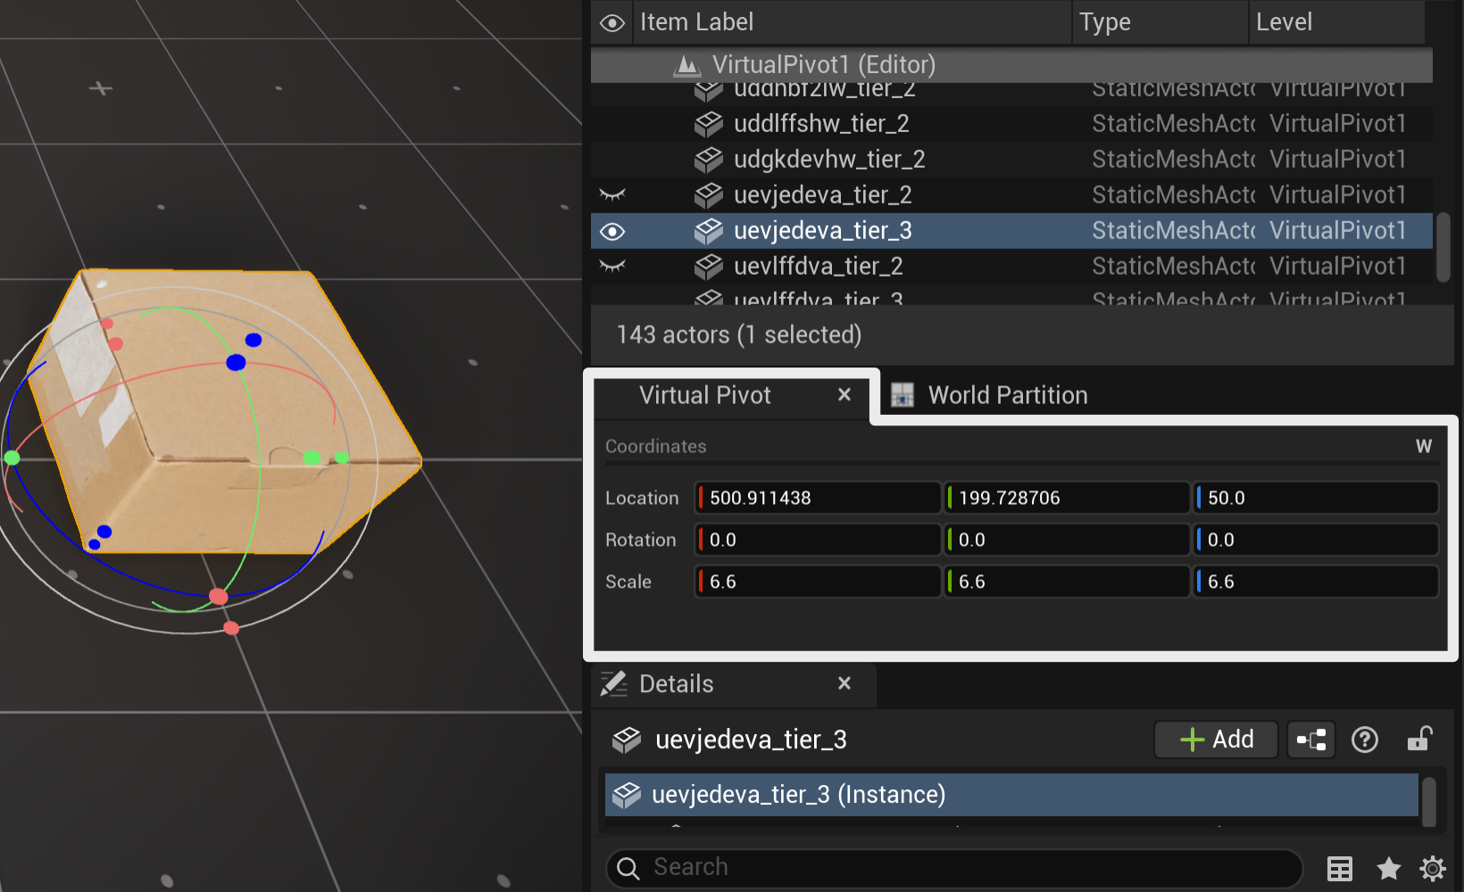The image size is (1464, 892).
Task: Edit the Scale Y value field
Action: click(1067, 582)
